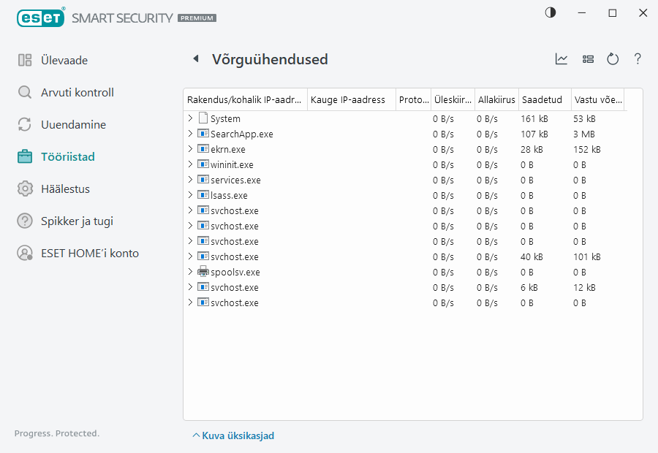
Task: Refresh the network connections list
Action: pyautogui.click(x=613, y=59)
